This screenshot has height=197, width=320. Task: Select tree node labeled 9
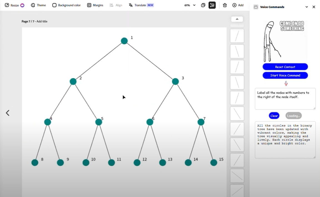pyautogui.click(x=61, y=162)
